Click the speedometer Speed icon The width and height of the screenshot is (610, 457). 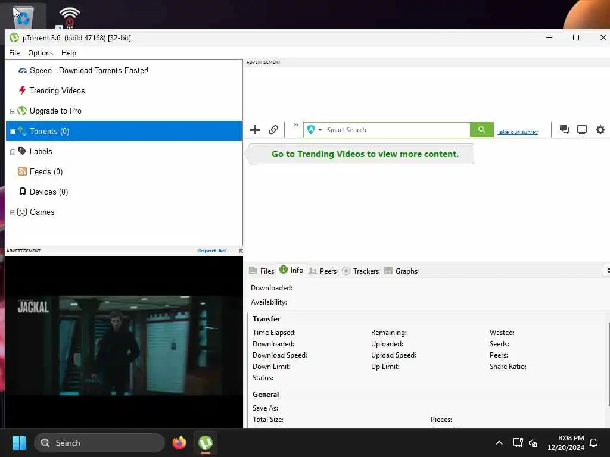[23, 70]
